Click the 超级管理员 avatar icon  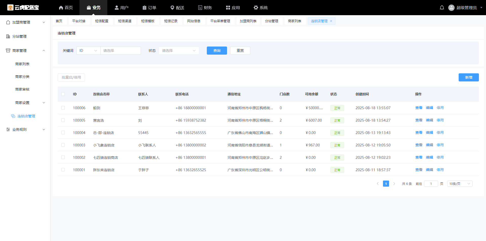[x=451, y=8]
